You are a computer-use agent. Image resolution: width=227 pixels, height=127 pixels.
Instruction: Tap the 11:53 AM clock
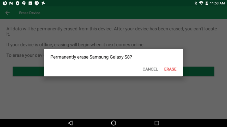(217, 3)
